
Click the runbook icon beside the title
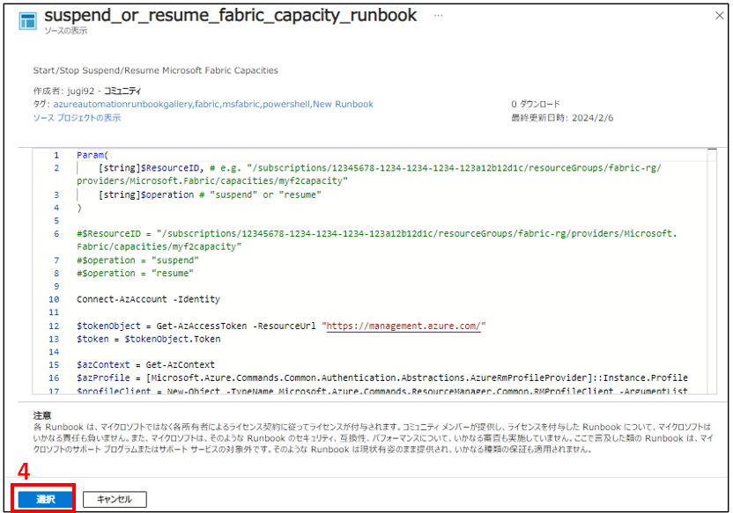coord(27,21)
